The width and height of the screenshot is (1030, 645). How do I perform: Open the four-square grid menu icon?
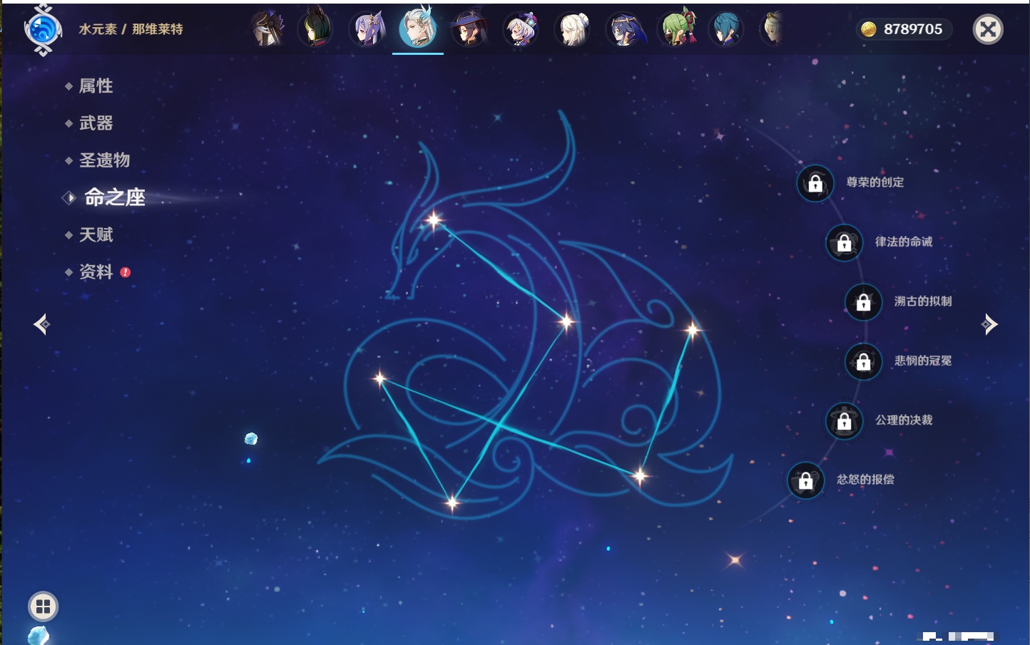click(43, 607)
